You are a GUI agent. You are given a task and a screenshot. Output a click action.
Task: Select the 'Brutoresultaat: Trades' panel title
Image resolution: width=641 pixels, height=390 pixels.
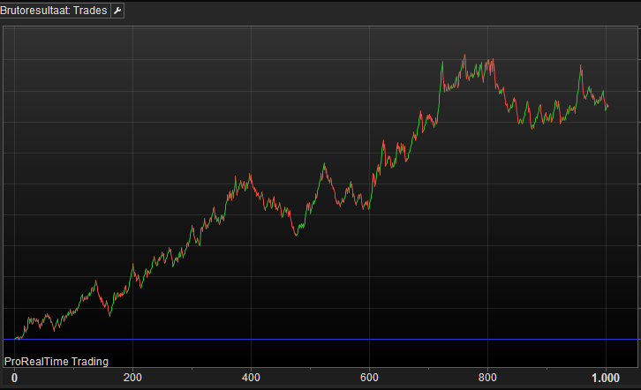tap(54, 11)
